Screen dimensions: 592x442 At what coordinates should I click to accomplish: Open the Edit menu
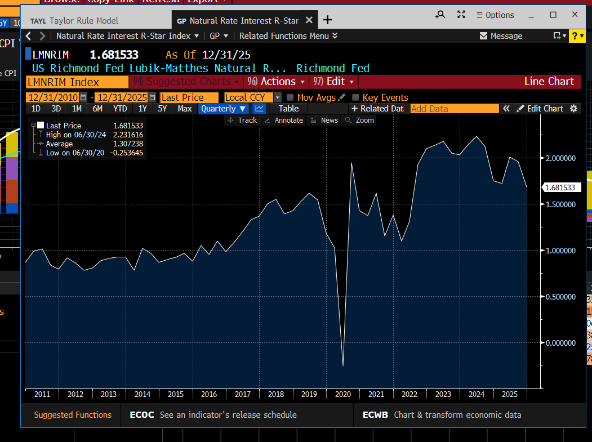point(333,82)
